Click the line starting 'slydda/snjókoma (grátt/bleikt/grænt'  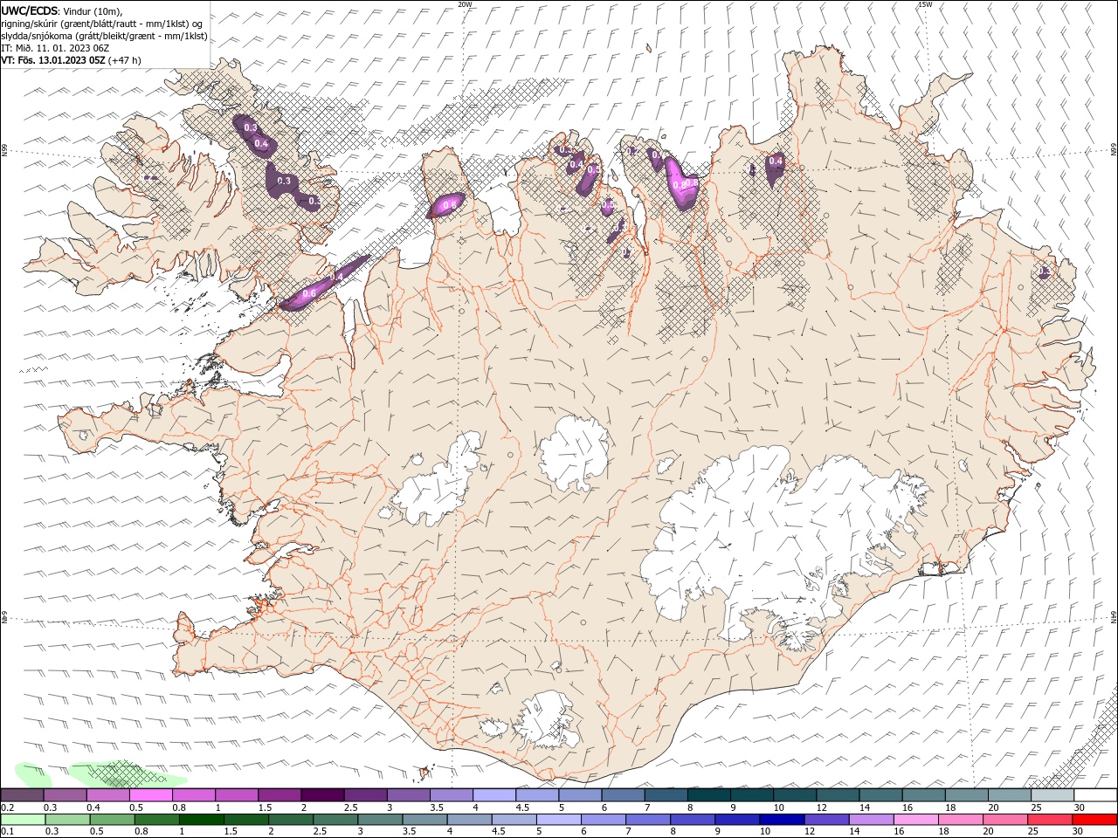(x=104, y=36)
